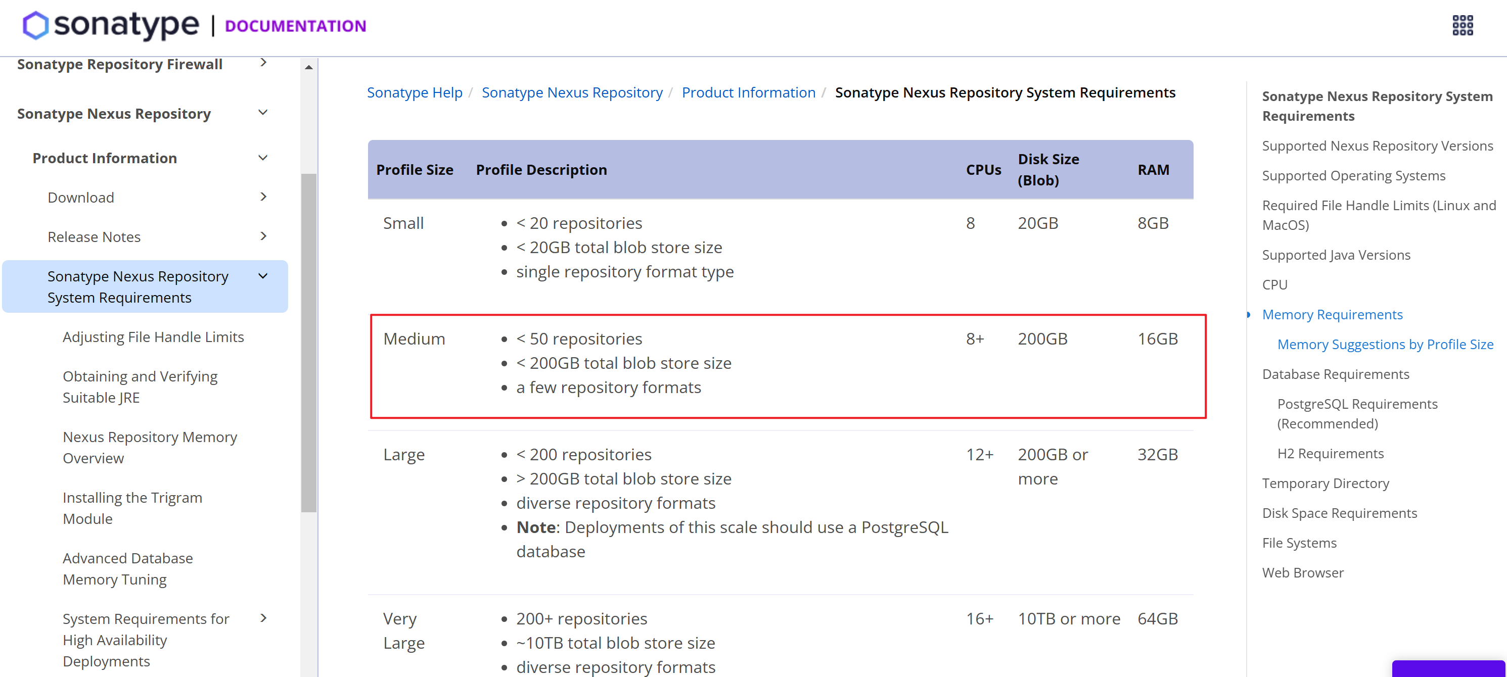Jump to Database Requirements section
Screen dimensions: 1507x677
pyautogui.click(x=1335, y=374)
